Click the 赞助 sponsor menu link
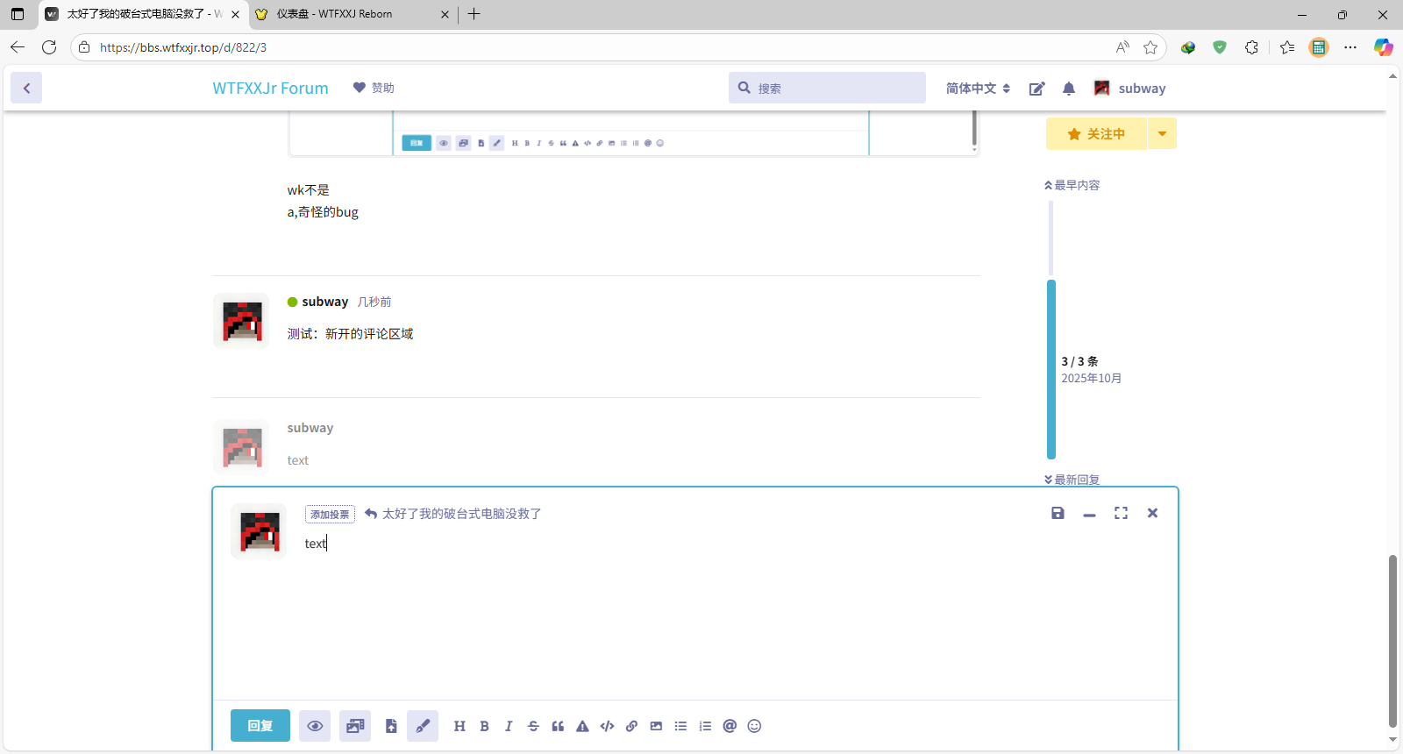Image resolution: width=1403 pixels, height=754 pixels. [374, 88]
